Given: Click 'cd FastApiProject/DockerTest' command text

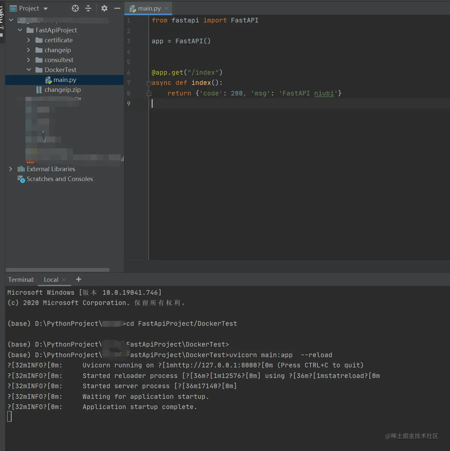Looking at the screenshot, I should click(182, 323).
